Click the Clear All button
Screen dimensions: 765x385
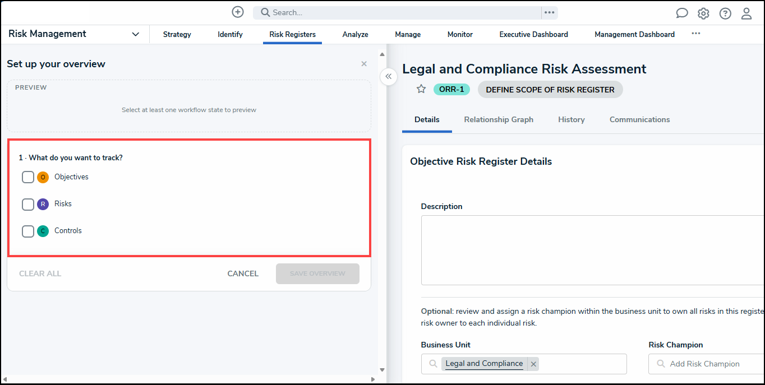40,273
